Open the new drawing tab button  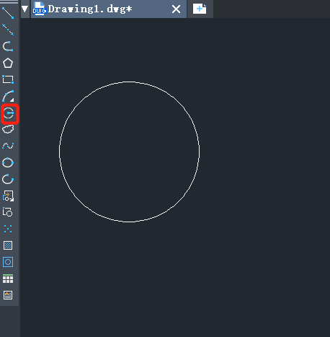[x=200, y=9]
